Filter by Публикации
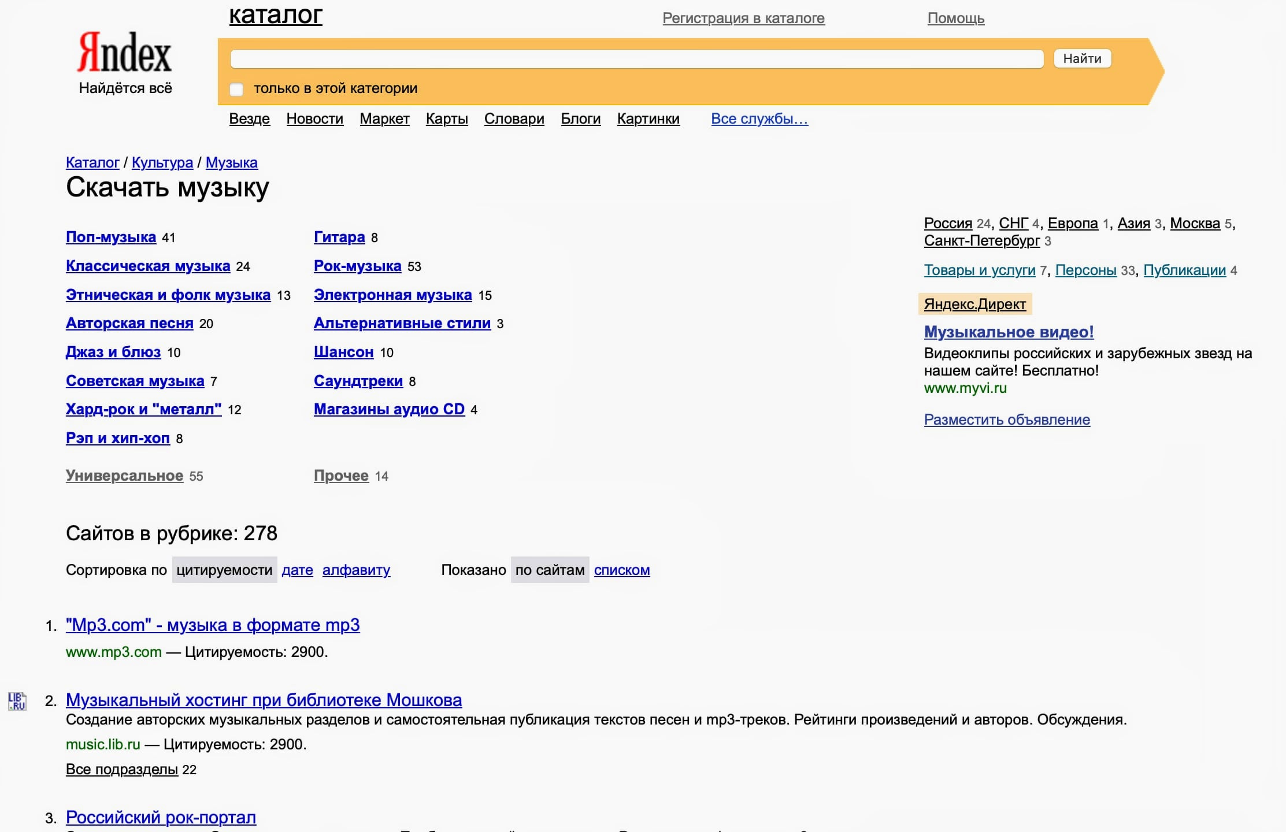 (1185, 270)
